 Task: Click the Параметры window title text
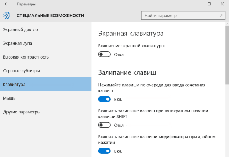26,4
